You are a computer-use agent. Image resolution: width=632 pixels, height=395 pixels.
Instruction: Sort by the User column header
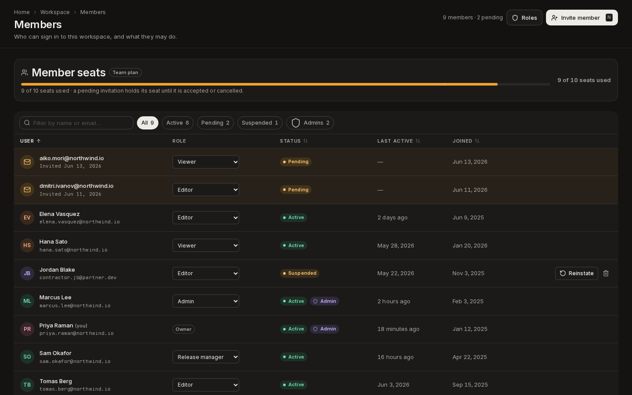(30, 141)
